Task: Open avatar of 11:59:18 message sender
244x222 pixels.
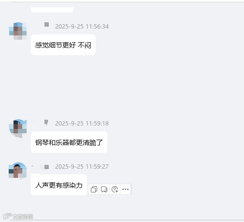Action: click(18, 128)
